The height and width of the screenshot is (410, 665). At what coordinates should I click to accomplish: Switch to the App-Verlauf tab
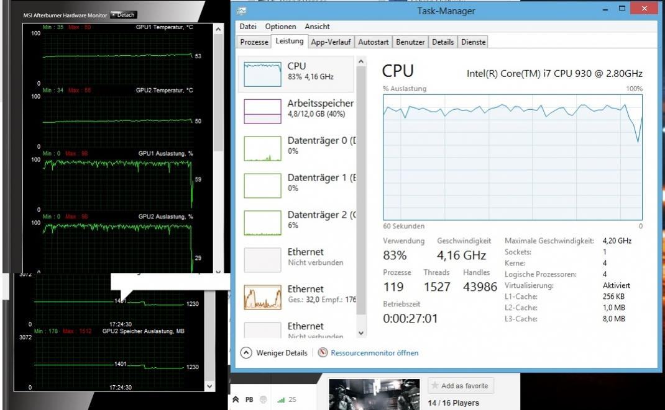(x=331, y=42)
